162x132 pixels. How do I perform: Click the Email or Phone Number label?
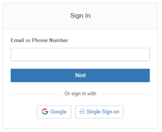(39, 40)
